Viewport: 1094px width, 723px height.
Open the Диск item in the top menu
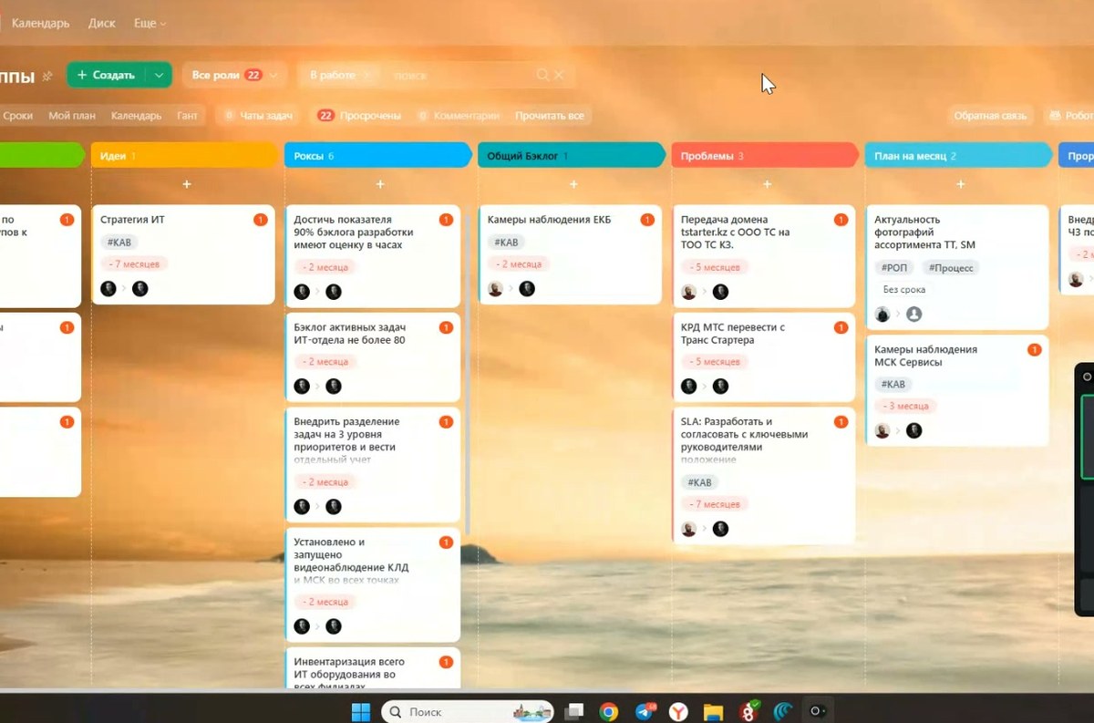(x=101, y=23)
